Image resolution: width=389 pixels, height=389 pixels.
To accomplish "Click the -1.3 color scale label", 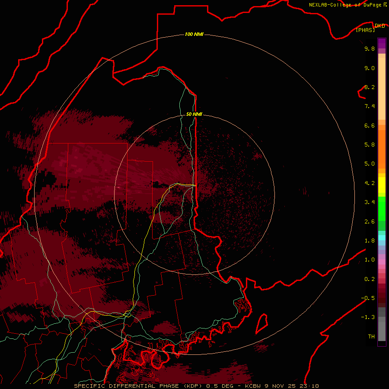I will click(368, 317).
